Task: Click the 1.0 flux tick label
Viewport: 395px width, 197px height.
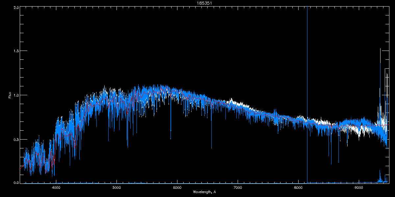Action: (15, 95)
